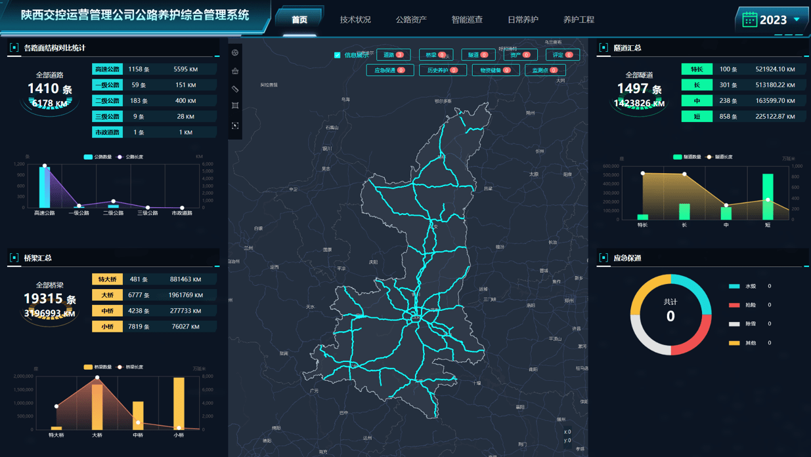Select the 特大桥 bridge category tag
The height and width of the screenshot is (457, 811).
click(107, 279)
